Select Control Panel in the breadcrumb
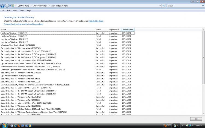The image size is (205, 128). [x=24, y=6]
